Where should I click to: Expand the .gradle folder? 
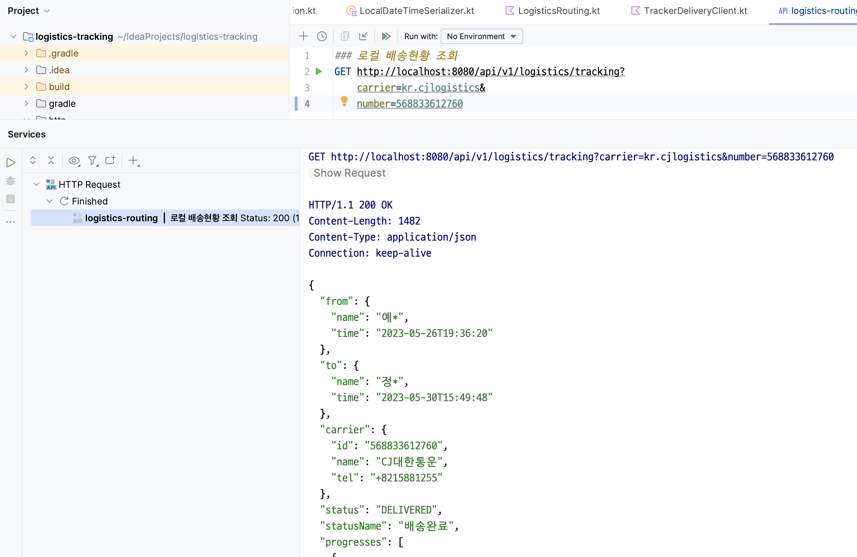coord(26,53)
